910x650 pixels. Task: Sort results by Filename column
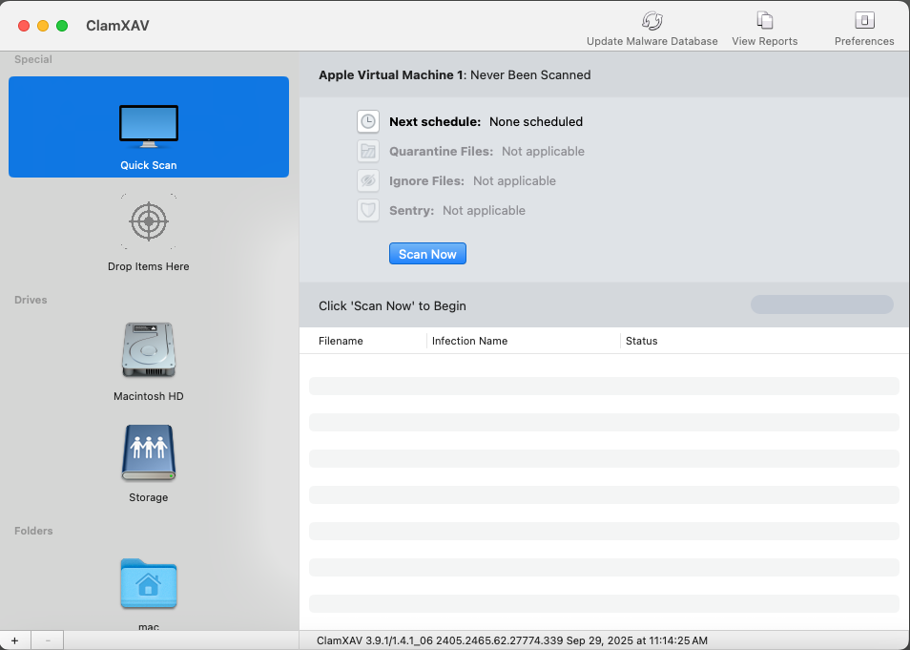tap(341, 341)
